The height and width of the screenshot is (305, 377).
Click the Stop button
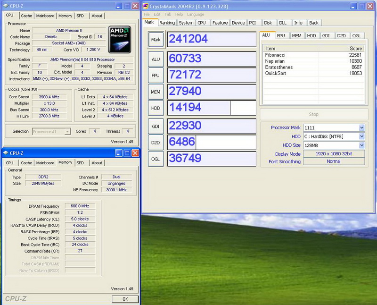click(x=313, y=114)
